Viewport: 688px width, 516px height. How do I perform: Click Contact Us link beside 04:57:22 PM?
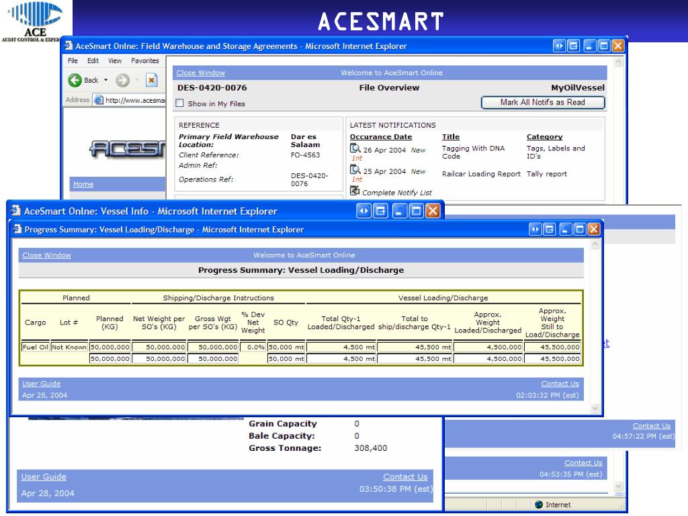pyautogui.click(x=651, y=425)
